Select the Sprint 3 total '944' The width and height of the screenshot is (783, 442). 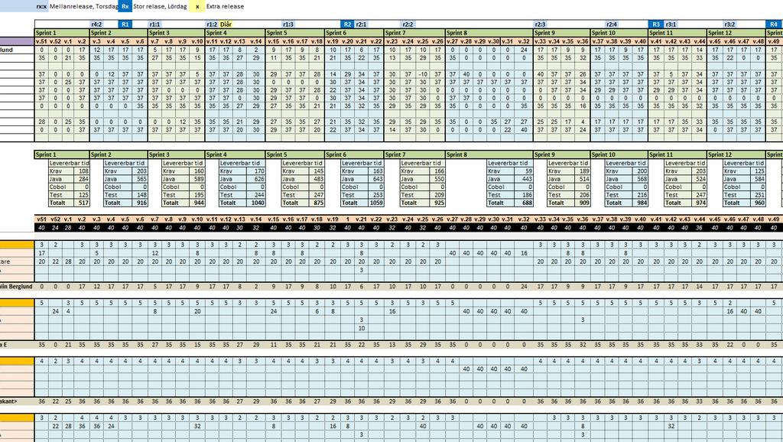click(x=198, y=203)
